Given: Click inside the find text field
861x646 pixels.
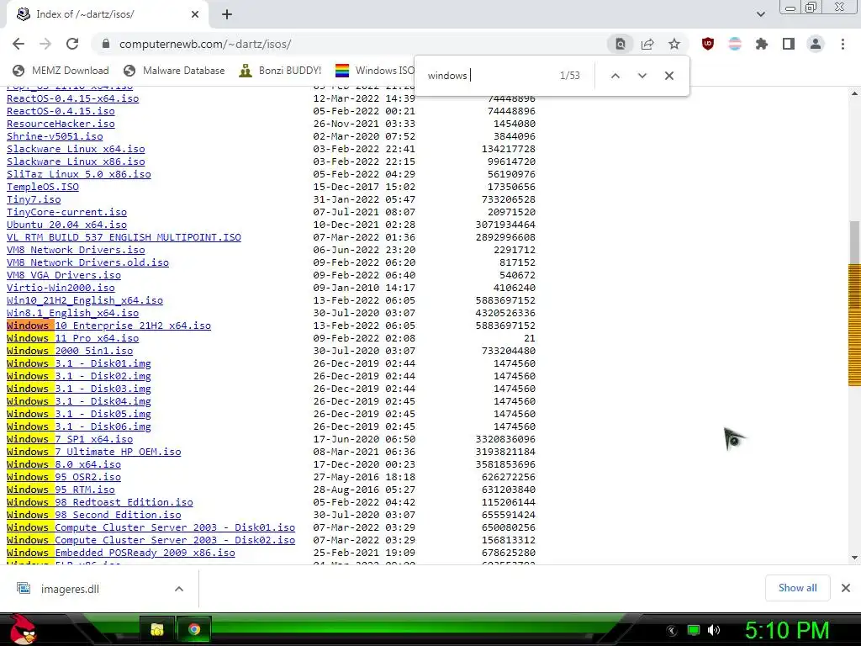Looking at the screenshot, I should coord(489,76).
